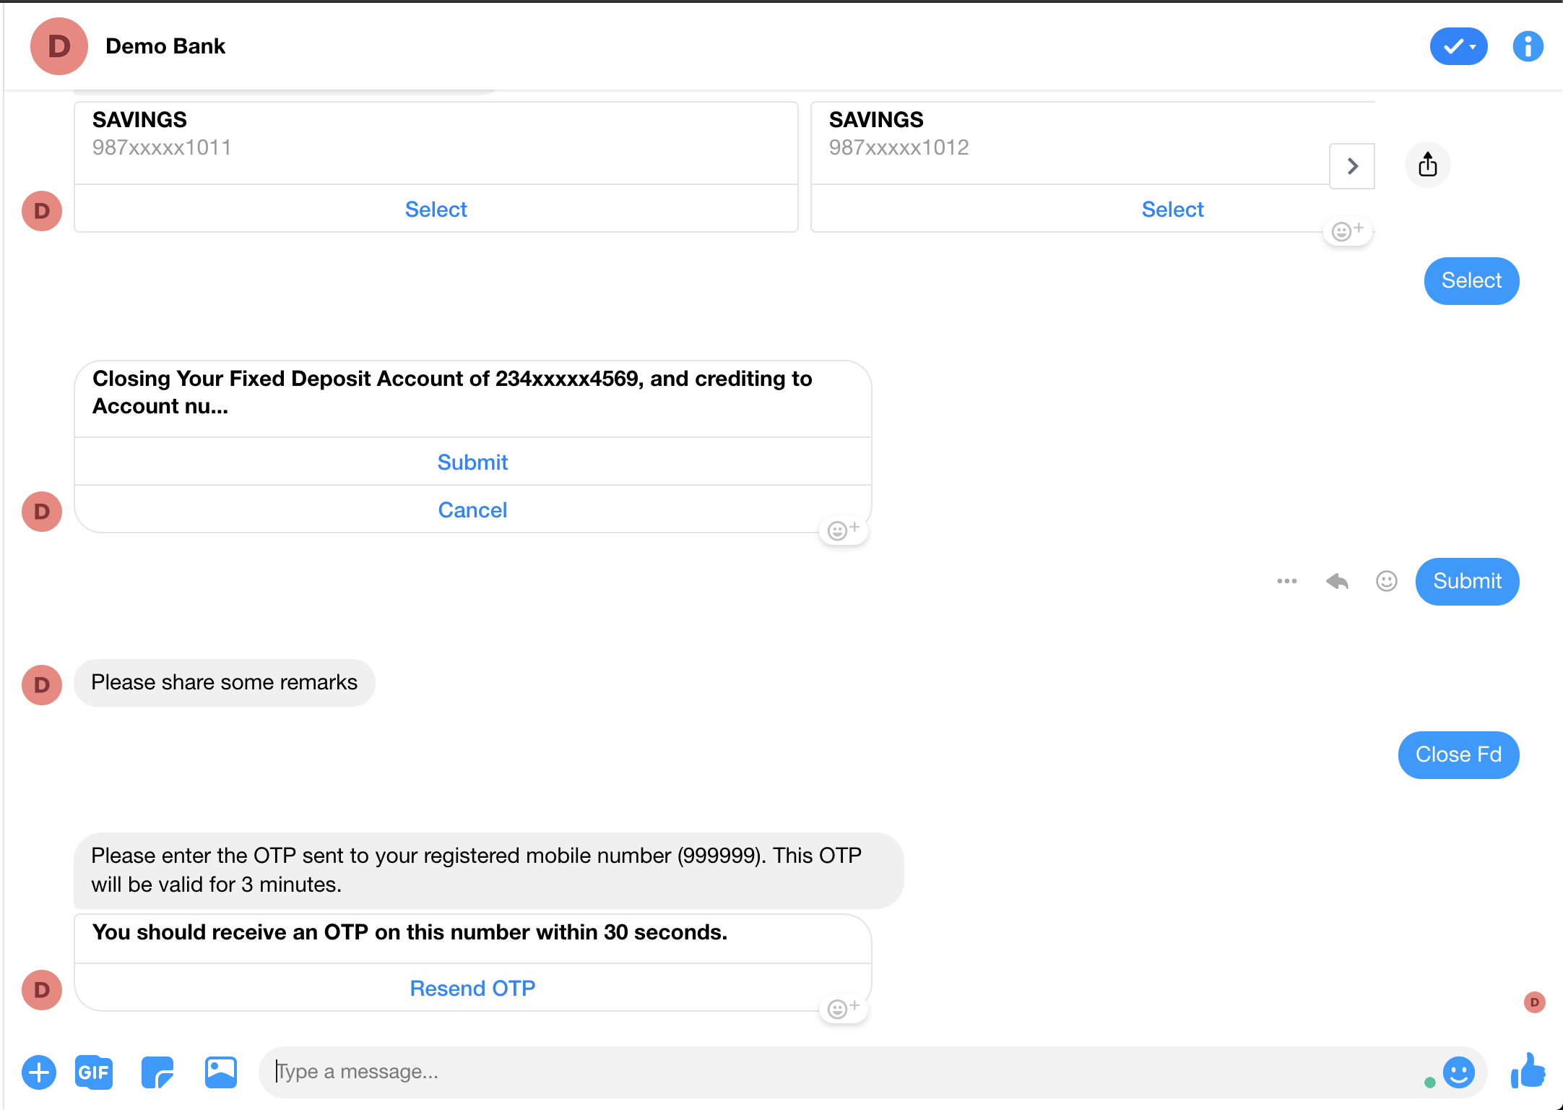
Task: Click the sent 'Close Fd' message bubble
Action: (x=1458, y=754)
